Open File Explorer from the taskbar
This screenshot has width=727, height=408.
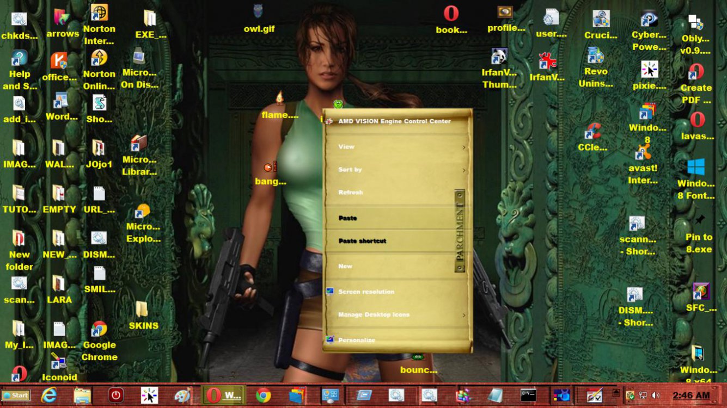[x=82, y=395]
